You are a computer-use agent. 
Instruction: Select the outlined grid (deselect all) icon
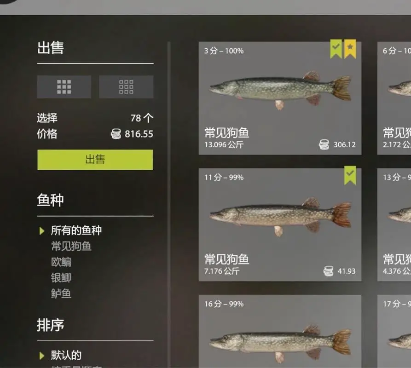126,86
